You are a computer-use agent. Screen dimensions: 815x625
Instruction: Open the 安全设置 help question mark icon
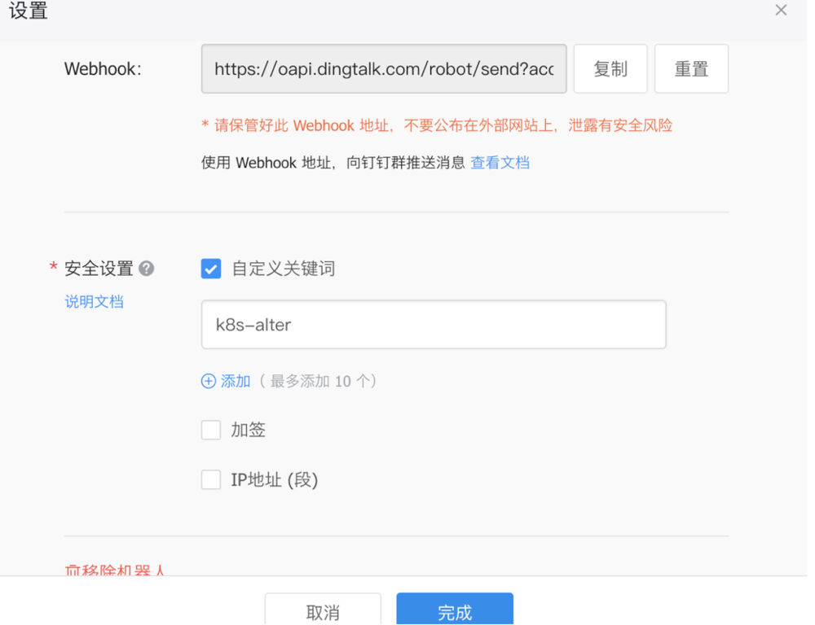point(147,269)
